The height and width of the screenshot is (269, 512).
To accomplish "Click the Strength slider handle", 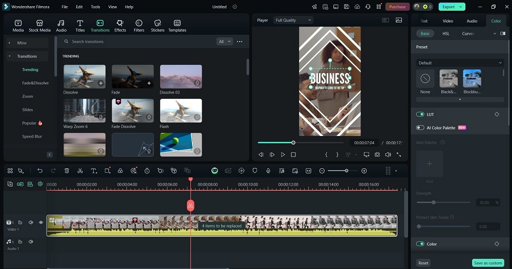I will point(434,203).
